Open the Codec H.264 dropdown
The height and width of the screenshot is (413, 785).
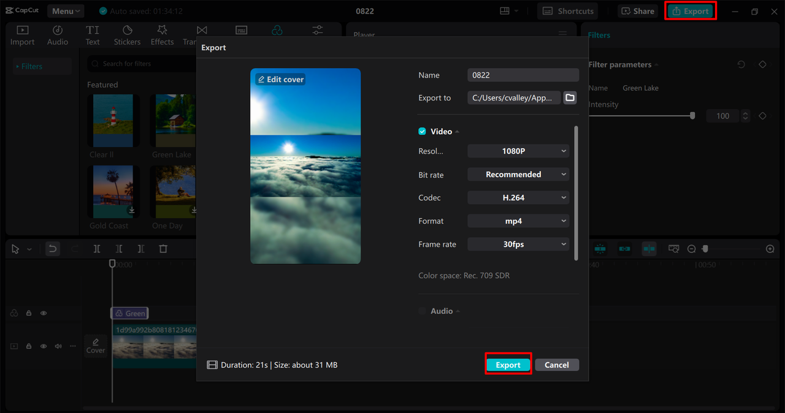click(518, 197)
